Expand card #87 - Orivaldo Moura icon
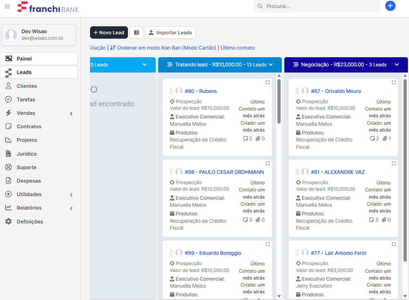The height and width of the screenshot is (300, 409). [x=394, y=82]
